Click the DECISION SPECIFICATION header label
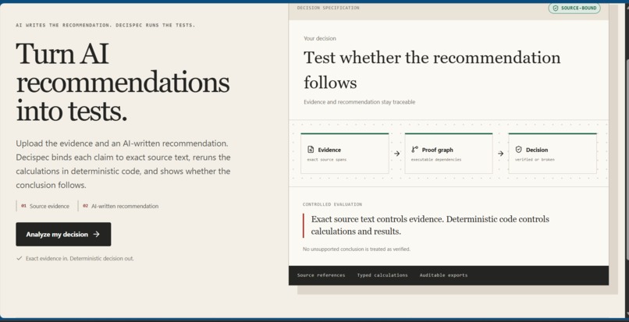 tap(328, 8)
